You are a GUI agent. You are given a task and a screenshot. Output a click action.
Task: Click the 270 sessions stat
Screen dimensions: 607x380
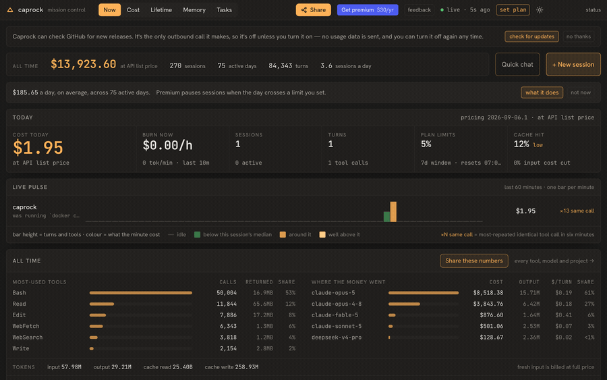click(x=187, y=66)
